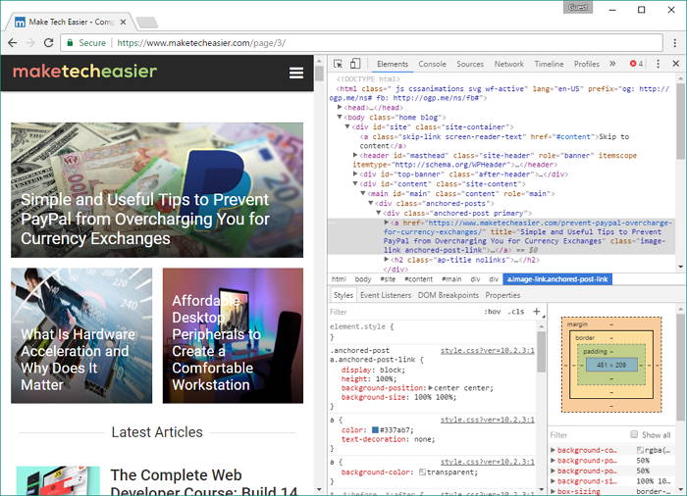This screenshot has width=687, height=496.
Task: Click the rgba computed color swatch
Action: click(x=640, y=450)
